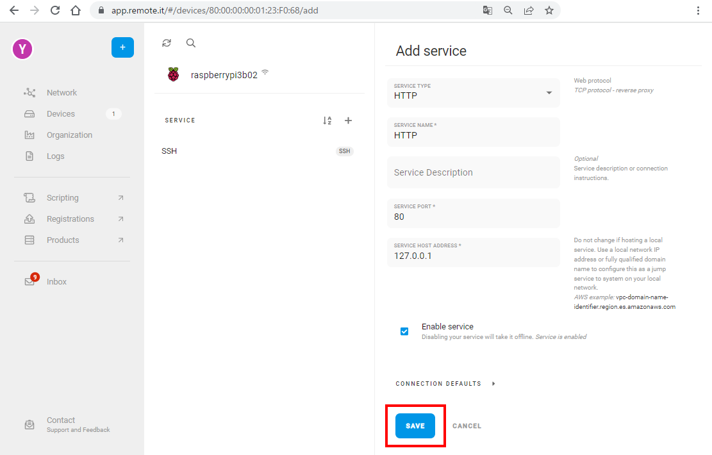The width and height of the screenshot is (712, 455).
Task: Expand Connection Defaults section
Action: tap(445, 384)
